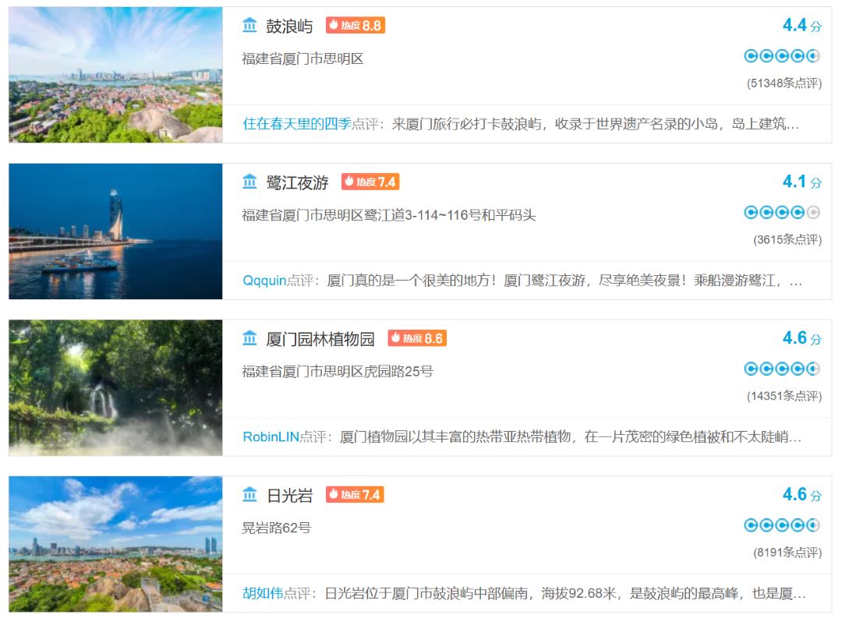Open the 鹭江夜游 attraction title

click(297, 182)
